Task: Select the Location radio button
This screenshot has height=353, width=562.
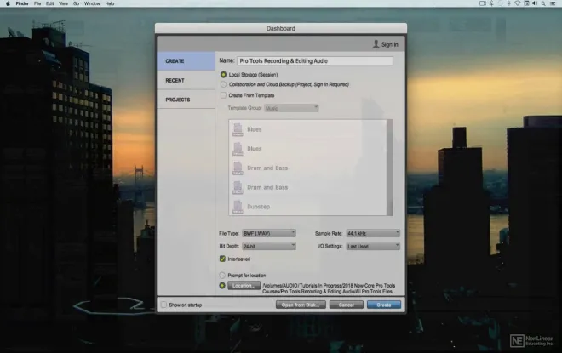Action: (x=222, y=285)
